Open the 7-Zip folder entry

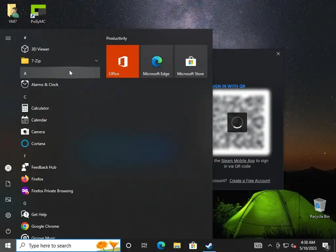(x=60, y=61)
